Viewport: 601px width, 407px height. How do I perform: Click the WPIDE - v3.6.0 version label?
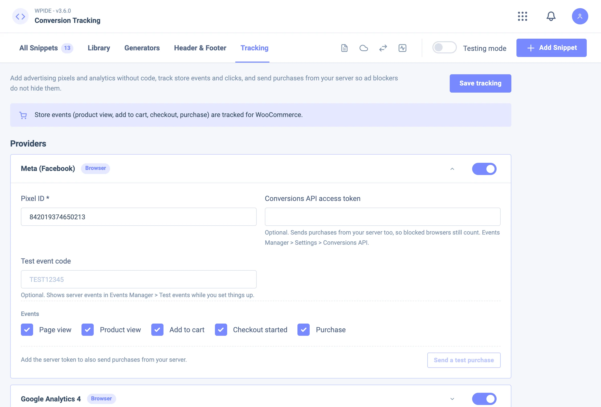pyautogui.click(x=53, y=11)
